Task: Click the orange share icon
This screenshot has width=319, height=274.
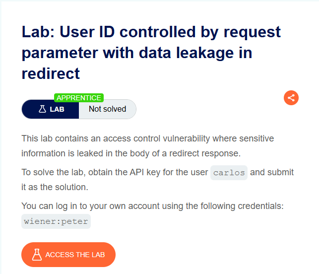Action: click(x=291, y=98)
